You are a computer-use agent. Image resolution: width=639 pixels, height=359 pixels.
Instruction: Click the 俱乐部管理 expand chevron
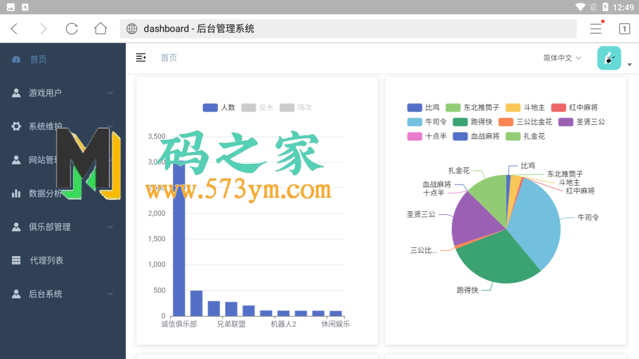tap(110, 227)
